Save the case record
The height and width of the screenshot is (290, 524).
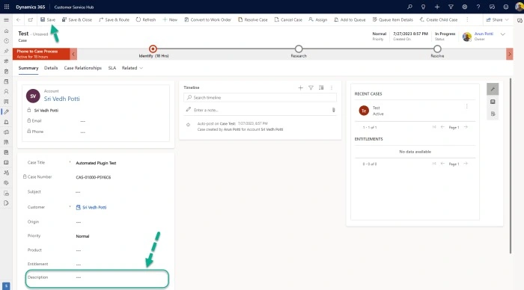point(48,19)
